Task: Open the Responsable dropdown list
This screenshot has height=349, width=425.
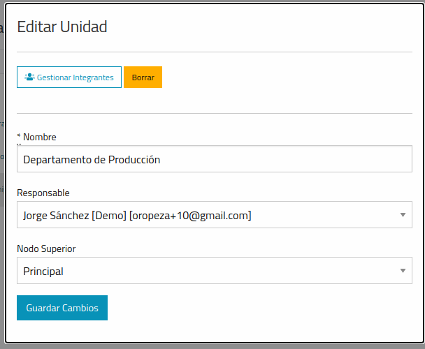Action: (x=210, y=215)
